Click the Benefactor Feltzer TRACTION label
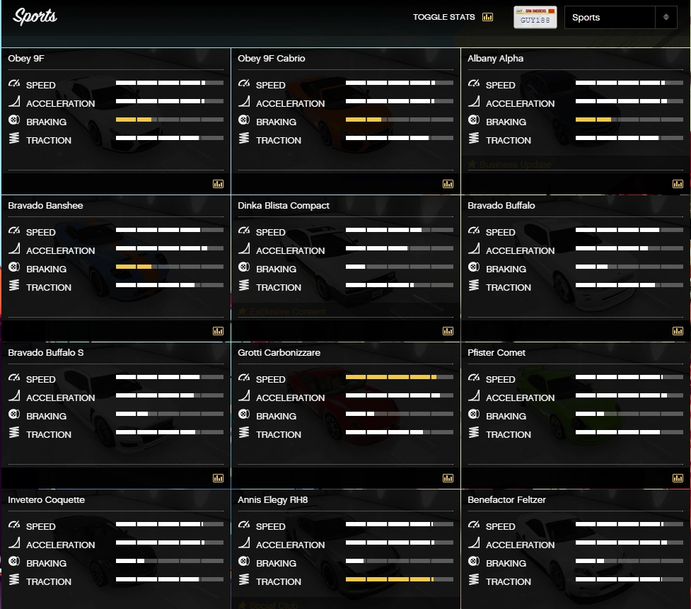This screenshot has height=609, width=691. [x=508, y=581]
